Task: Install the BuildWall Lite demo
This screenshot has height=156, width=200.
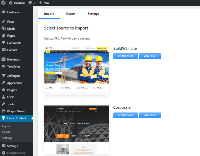Action: pos(126,56)
